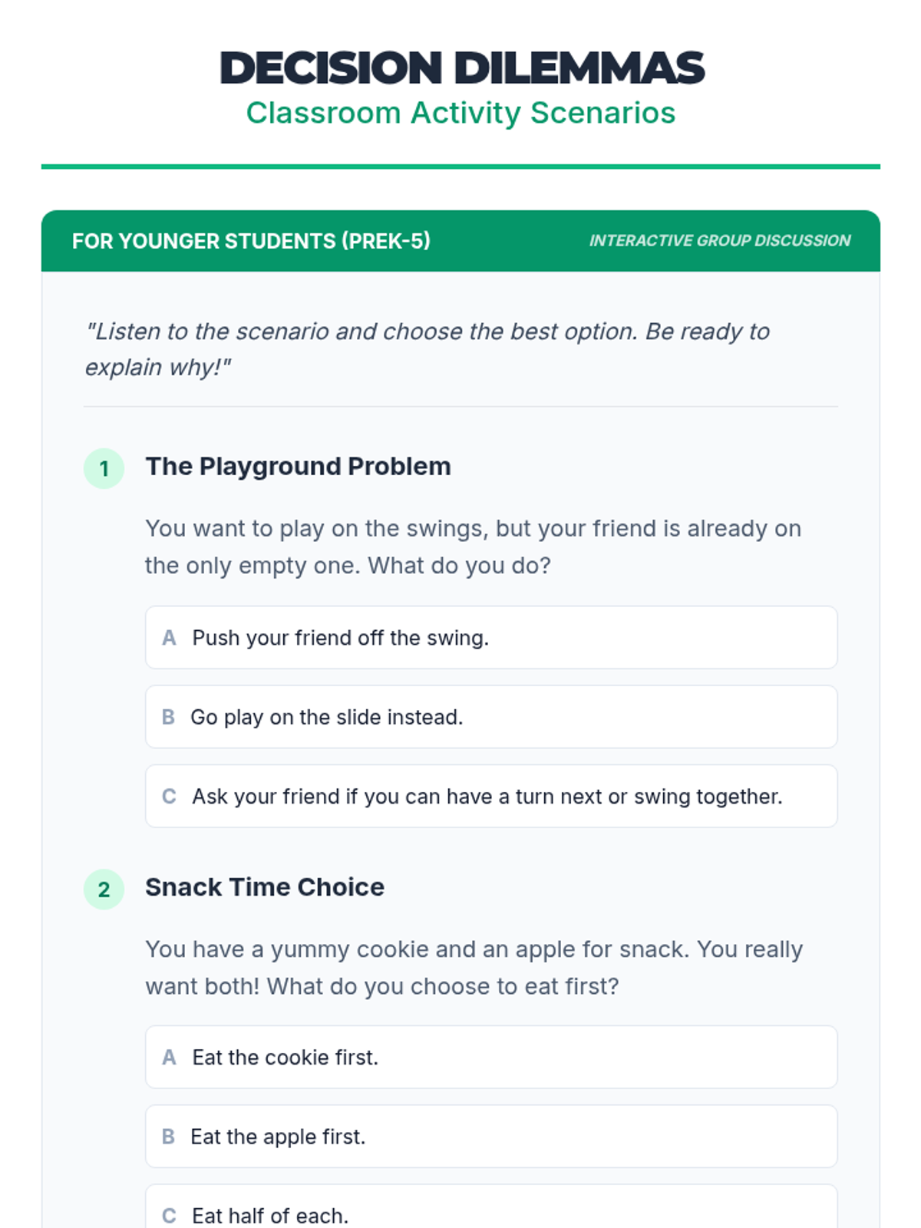Click letter B marker beside 'Go play on the slide'

[168, 717]
